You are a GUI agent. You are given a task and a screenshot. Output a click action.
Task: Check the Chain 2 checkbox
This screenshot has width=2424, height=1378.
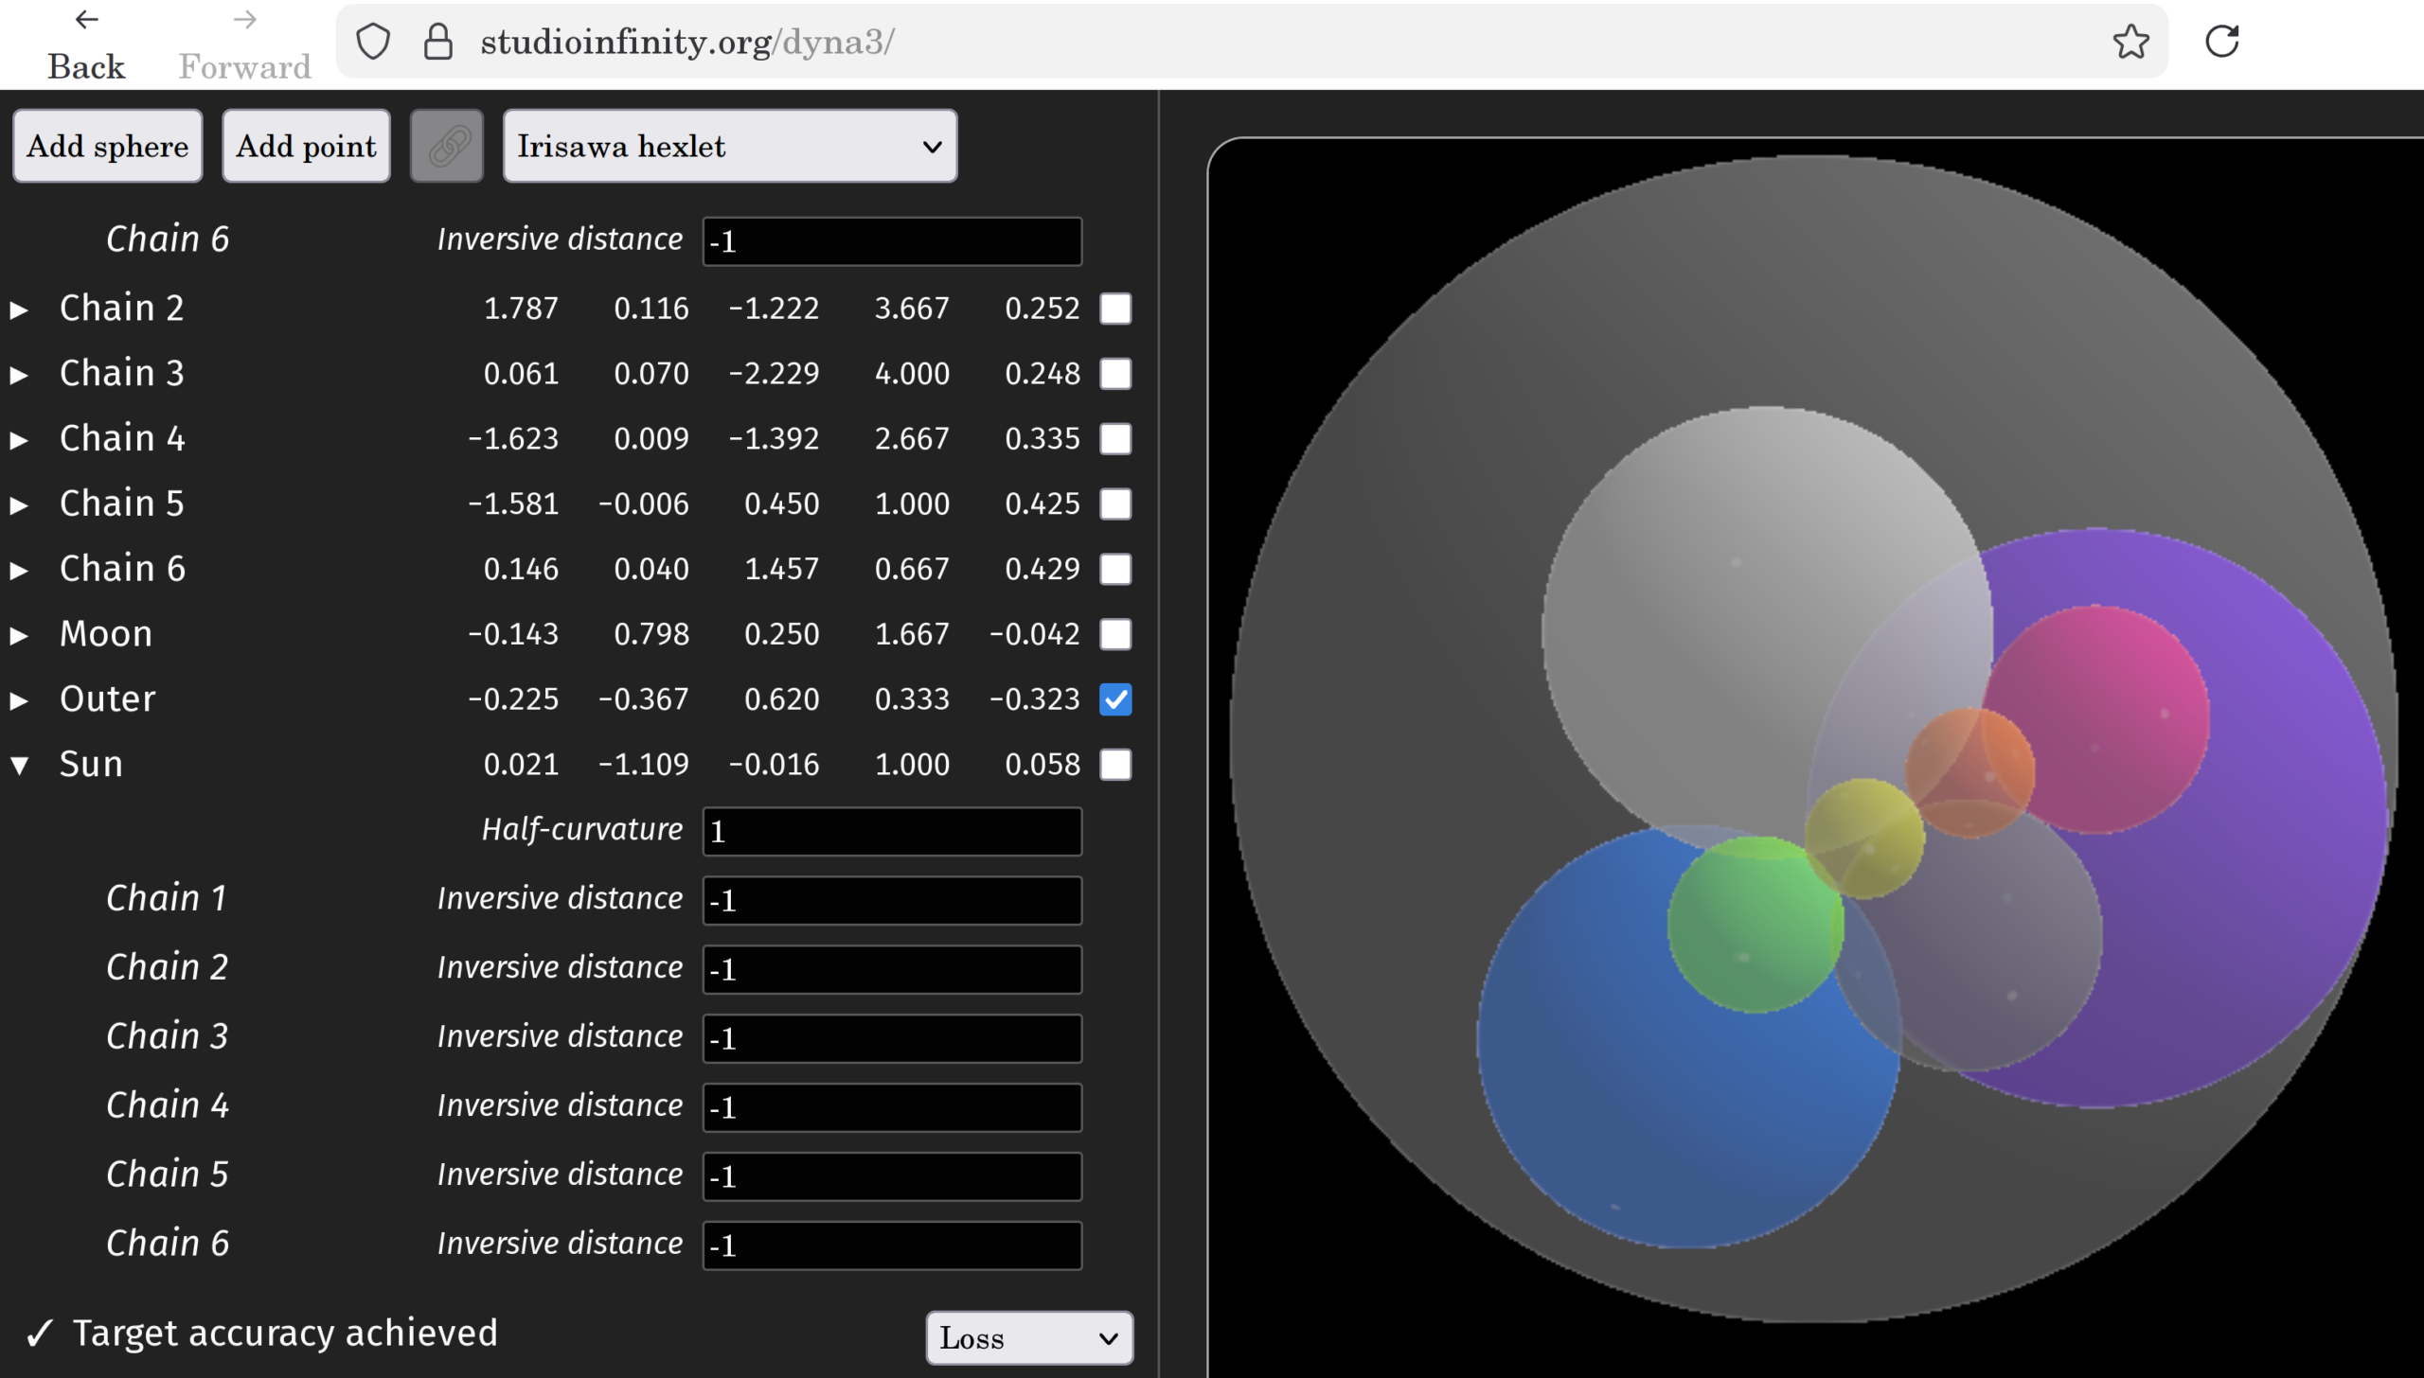coord(1115,309)
